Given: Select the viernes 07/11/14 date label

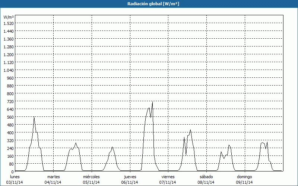Looking at the screenshot, I should coord(168,179).
